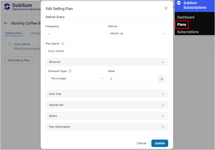Expand the Expiry section
This screenshot has height=150, width=215.
(x=107, y=116)
